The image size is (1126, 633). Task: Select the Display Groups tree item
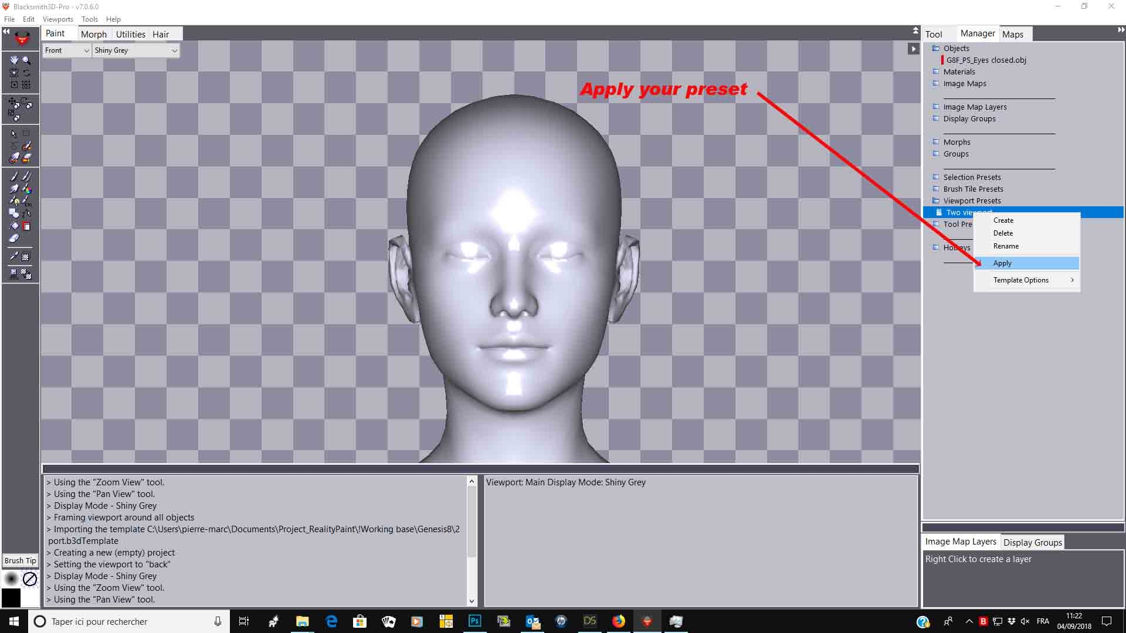[969, 118]
